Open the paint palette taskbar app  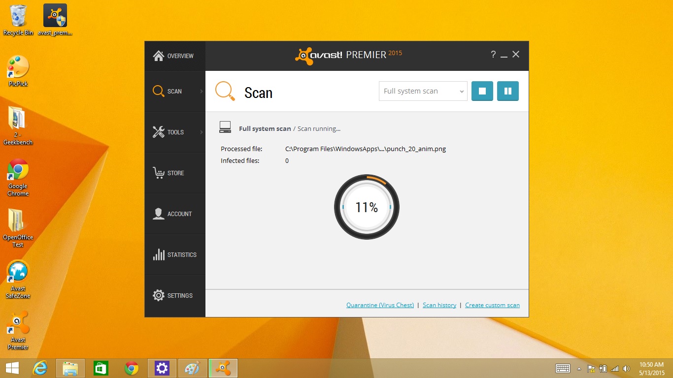tap(193, 368)
